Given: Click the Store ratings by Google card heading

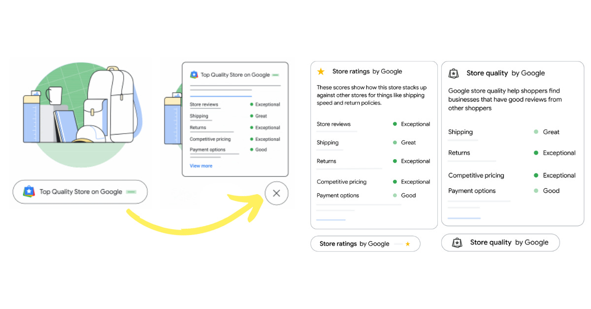Looking at the screenshot, I should (367, 71).
